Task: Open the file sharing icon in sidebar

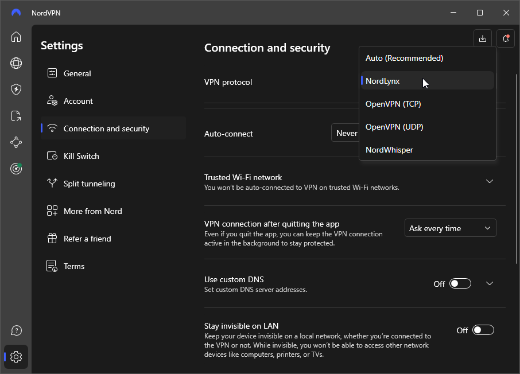Action: pyautogui.click(x=16, y=116)
